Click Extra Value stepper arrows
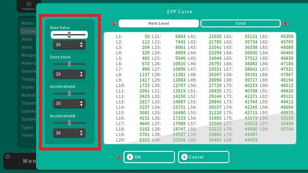The height and width of the screenshot is (173, 308). 81,74
